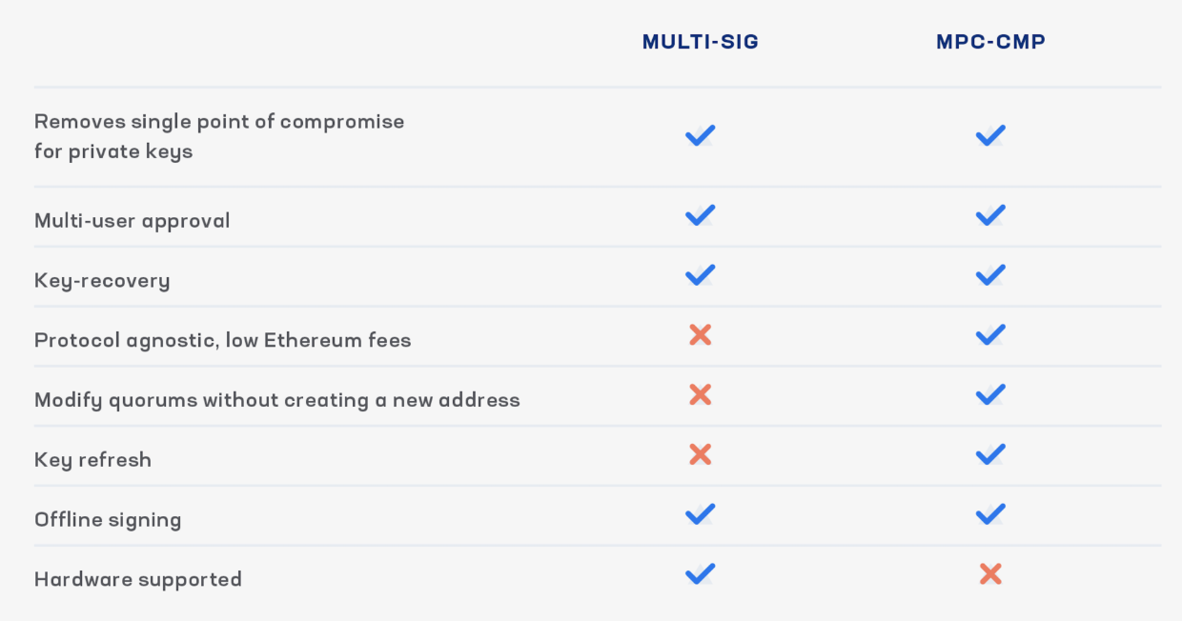Click MPC-CMP red X for Hardware supported
Screen dimensions: 1182x621
[x=990, y=574]
